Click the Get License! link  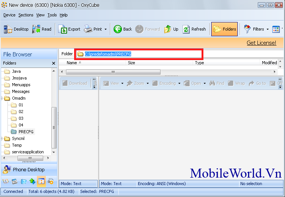coord(261,43)
